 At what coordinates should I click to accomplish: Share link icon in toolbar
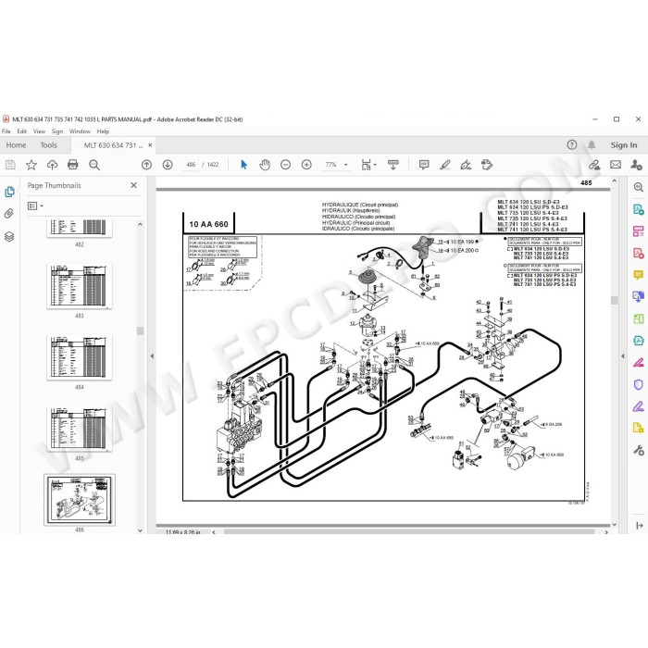click(x=594, y=165)
